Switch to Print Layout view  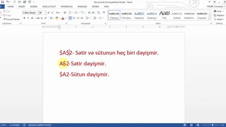[x=191, y=125]
